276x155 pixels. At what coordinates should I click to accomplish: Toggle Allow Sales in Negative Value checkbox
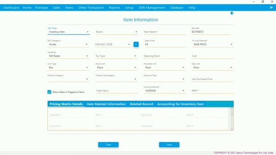pyautogui.click(x=49, y=92)
